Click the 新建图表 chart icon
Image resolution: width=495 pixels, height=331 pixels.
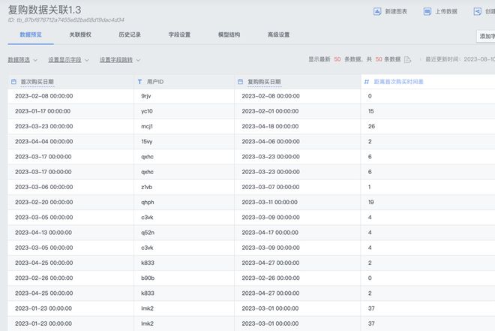[377, 12]
